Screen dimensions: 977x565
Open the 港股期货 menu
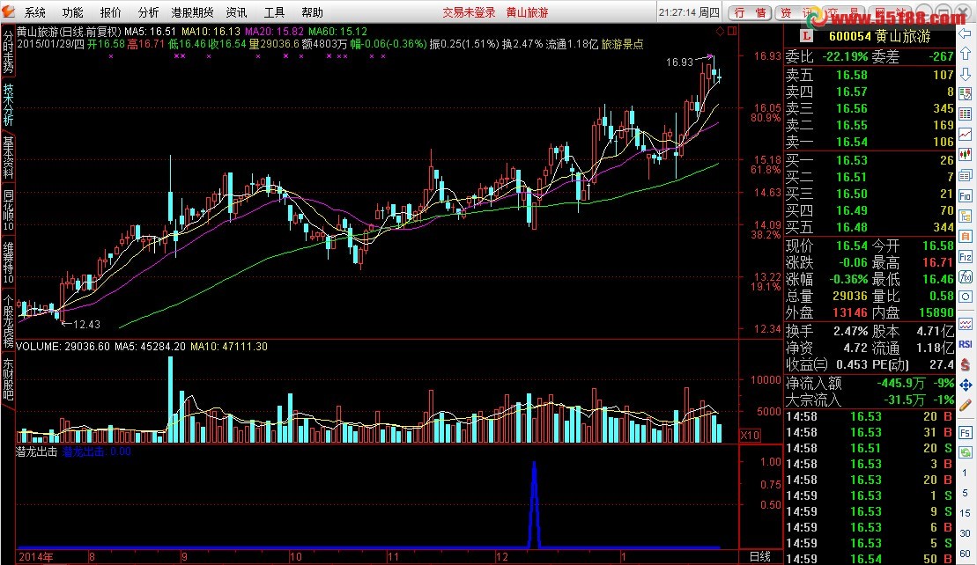193,12
